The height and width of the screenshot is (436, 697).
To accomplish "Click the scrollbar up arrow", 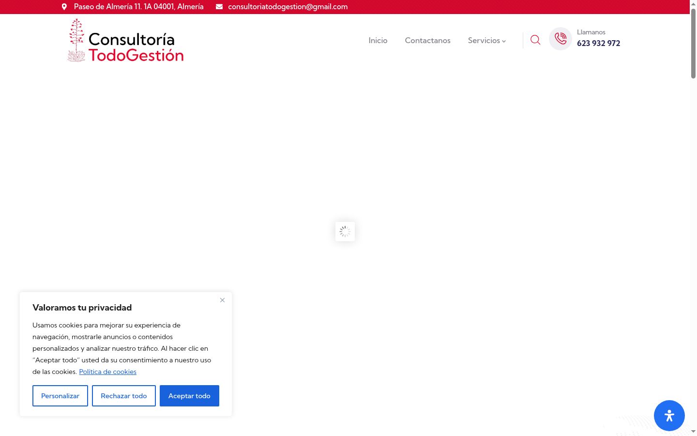I will [693, 3].
